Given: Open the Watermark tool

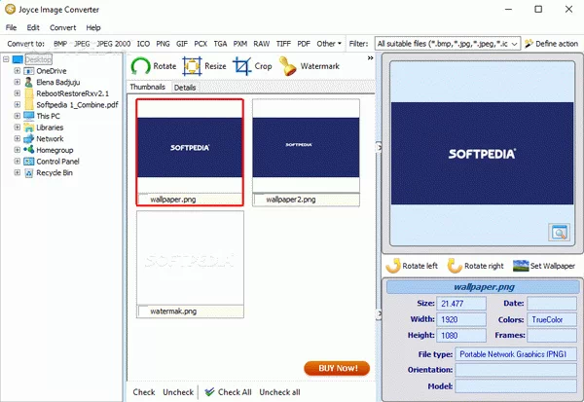Looking at the screenshot, I should coord(288,66).
